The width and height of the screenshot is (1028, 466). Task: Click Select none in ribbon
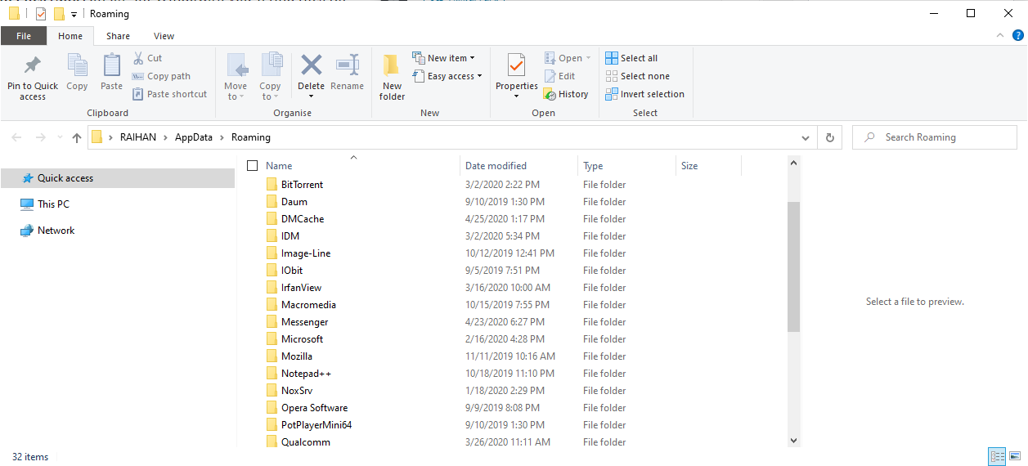[x=637, y=76]
